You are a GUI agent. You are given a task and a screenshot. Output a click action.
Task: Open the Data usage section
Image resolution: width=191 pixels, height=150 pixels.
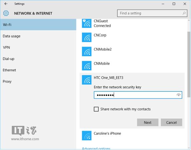(x=11, y=36)
